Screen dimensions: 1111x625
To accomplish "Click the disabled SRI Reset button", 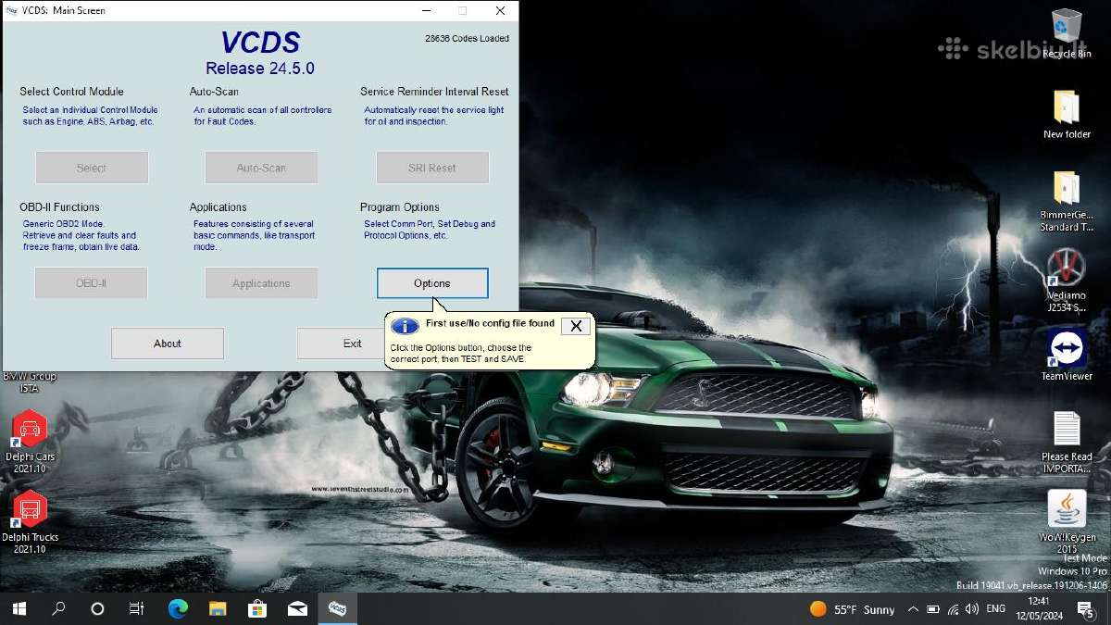I will [432, 168].
